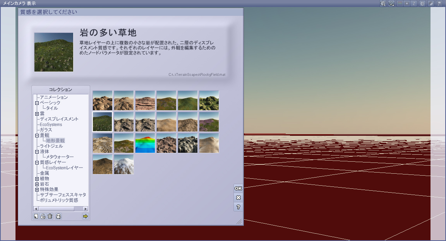Toggle the collection unlock padlock icon
Viewport: 446px width, 241px height.
coord(43,216)
